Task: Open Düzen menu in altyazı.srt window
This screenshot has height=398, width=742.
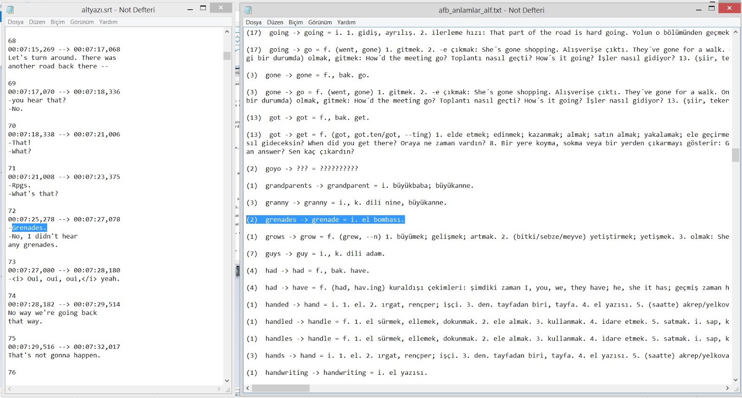Action: point(37,22)
